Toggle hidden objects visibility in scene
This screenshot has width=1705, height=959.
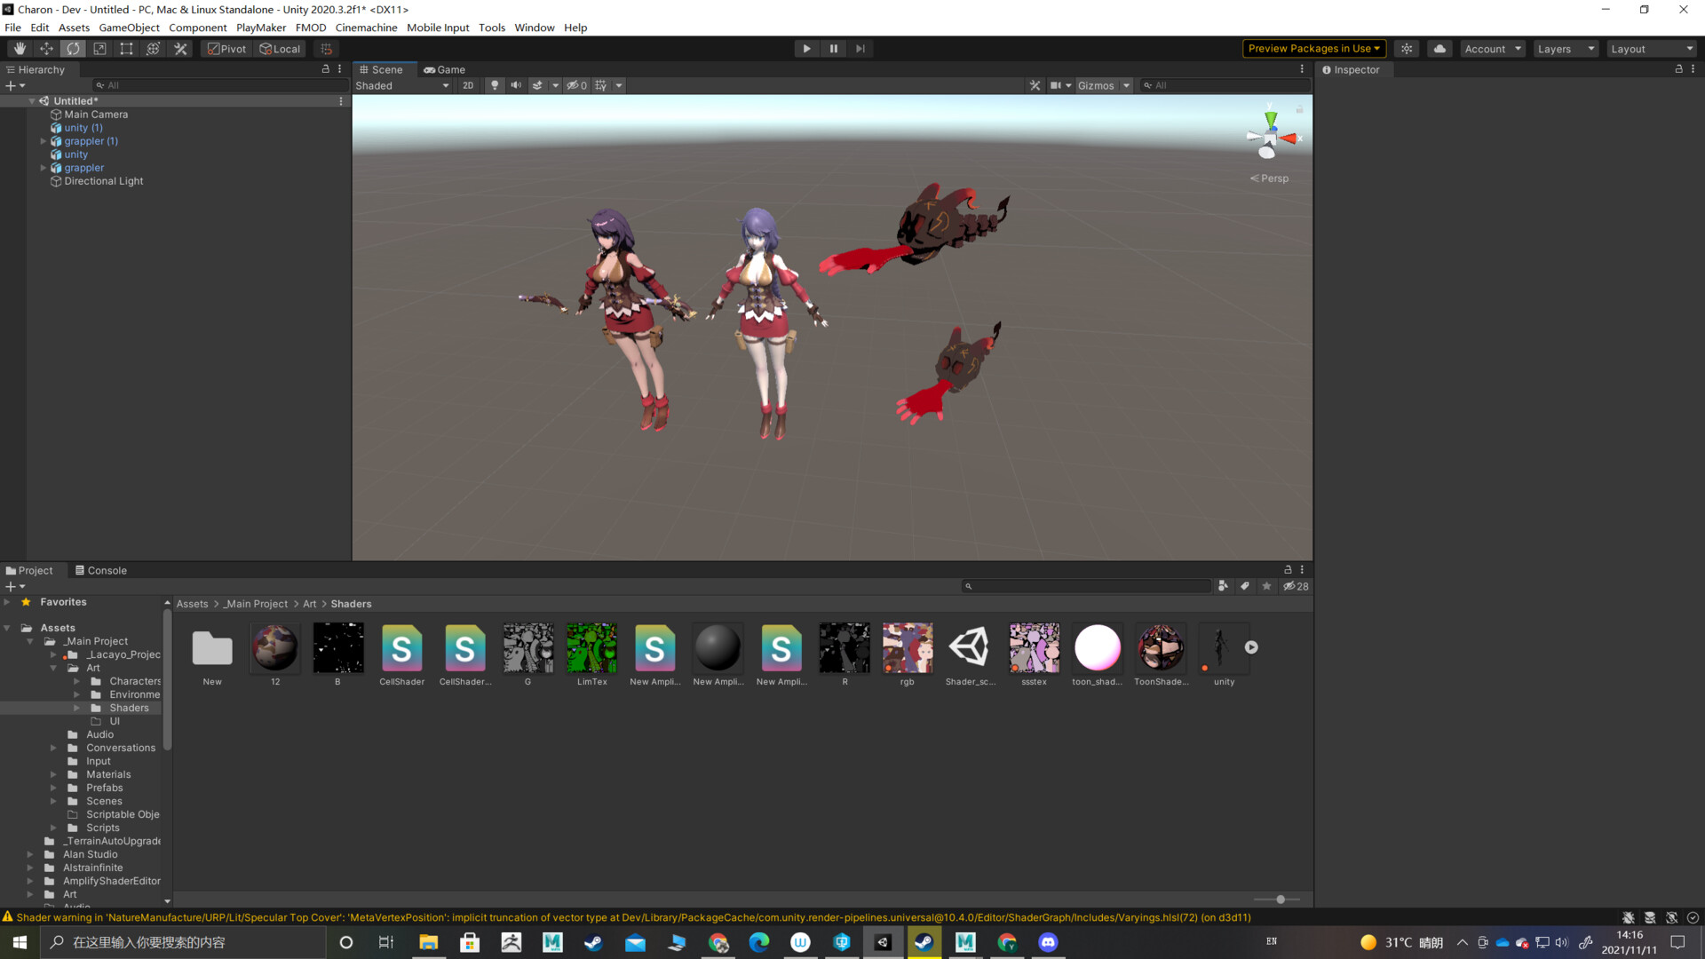coord(577,86)
